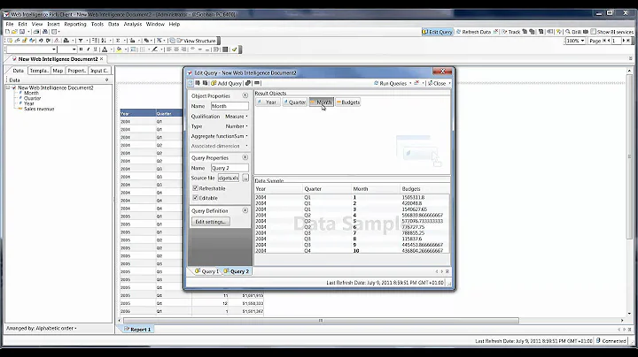Click the snapshot camera icon beside Drill
This screenshot has height=357, width=638.
click(586, 32)
